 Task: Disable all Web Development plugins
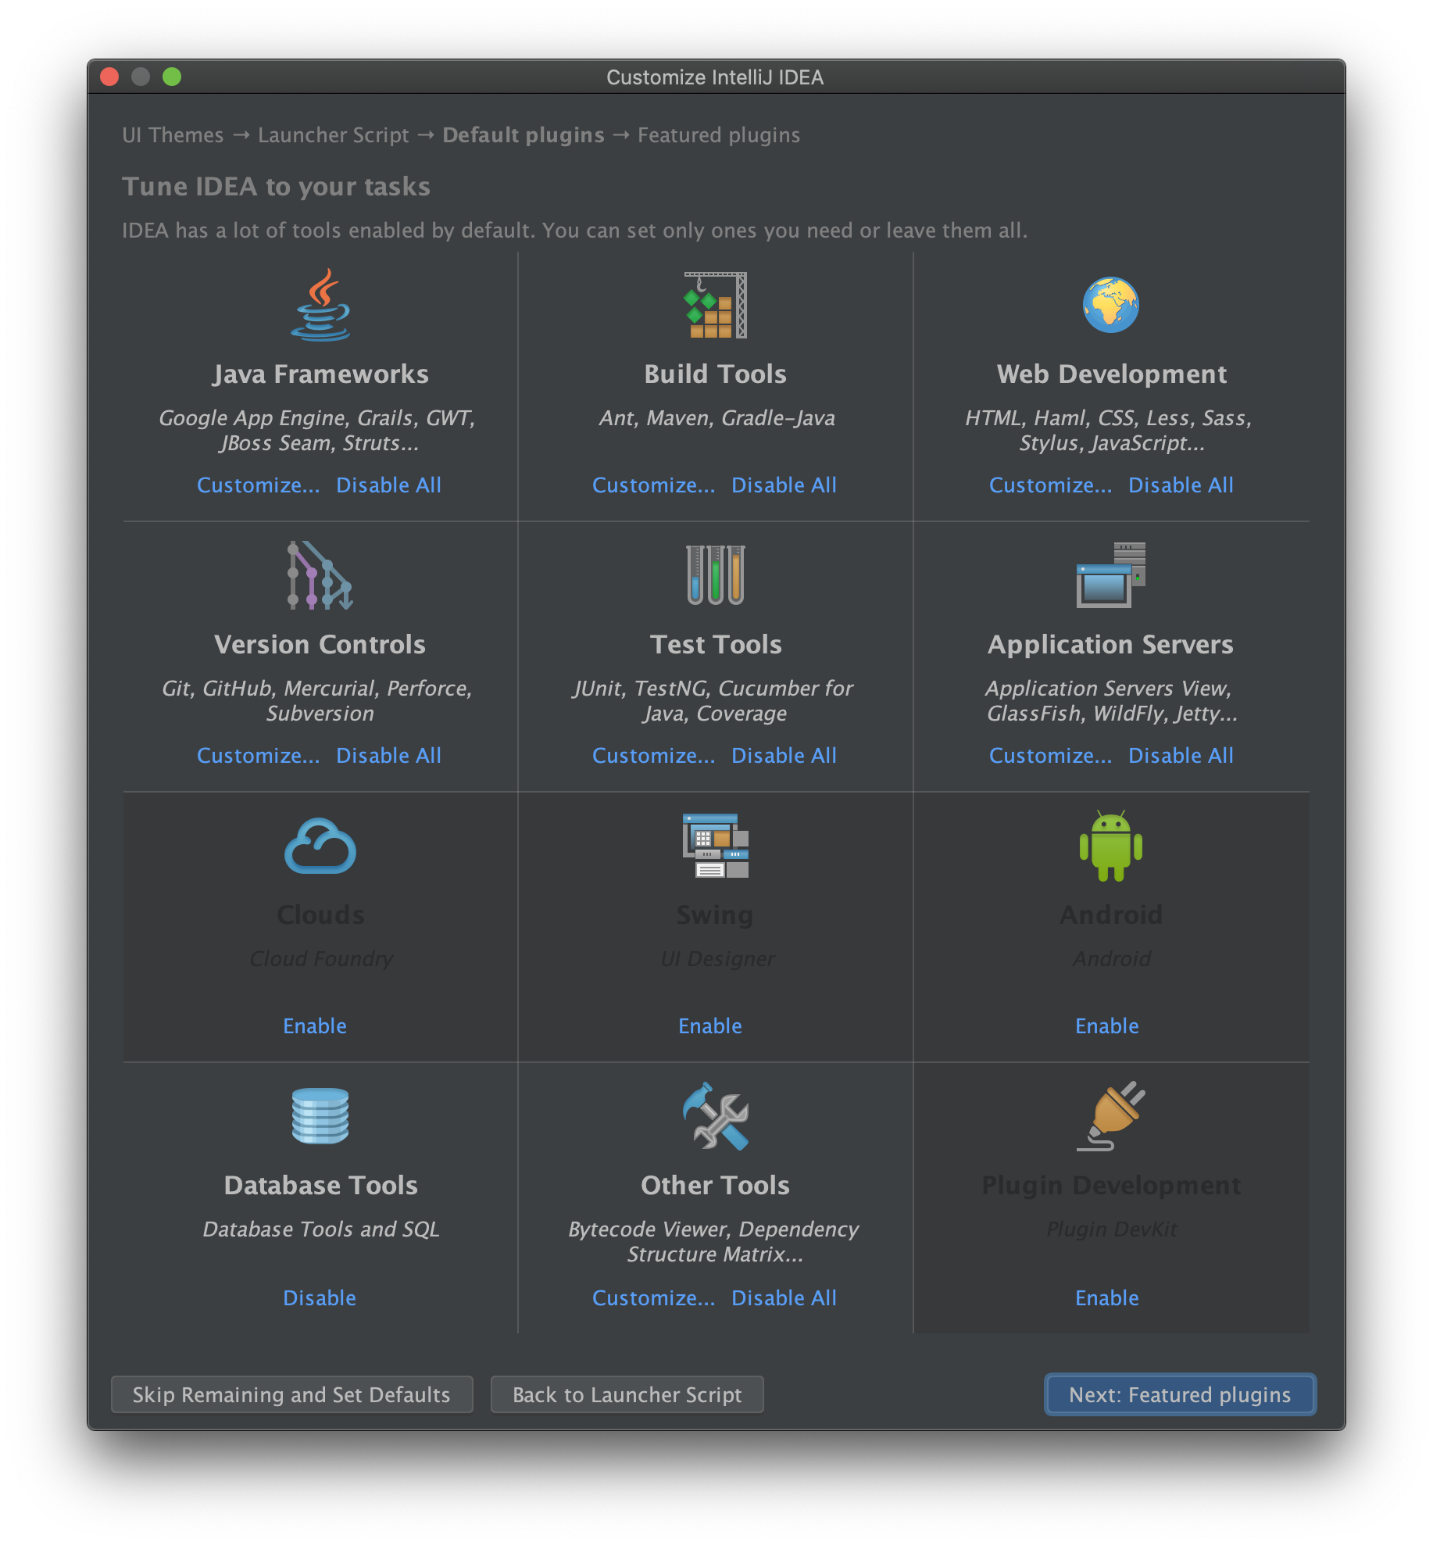[x=1181, y=485]
